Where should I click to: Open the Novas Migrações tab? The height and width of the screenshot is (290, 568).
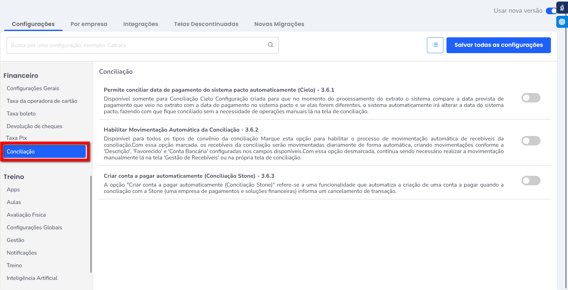(x=279, y=24)
